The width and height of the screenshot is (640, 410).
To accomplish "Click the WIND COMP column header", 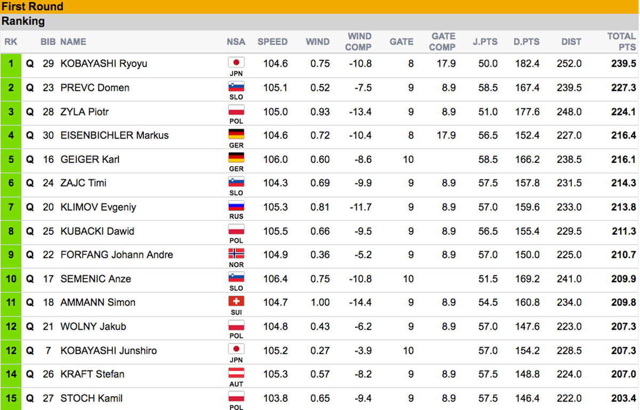I will [358, 42].
